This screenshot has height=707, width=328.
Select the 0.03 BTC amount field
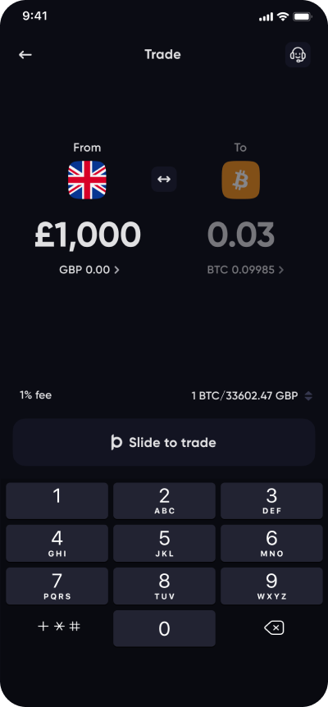(x=240, y=235)
